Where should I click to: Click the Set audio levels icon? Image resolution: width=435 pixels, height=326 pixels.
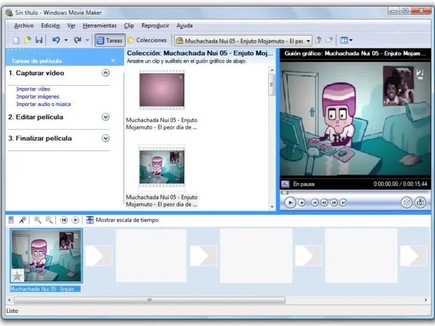point(11,220)
